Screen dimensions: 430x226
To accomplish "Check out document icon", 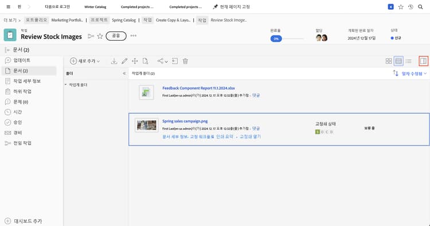I will 175,61.
